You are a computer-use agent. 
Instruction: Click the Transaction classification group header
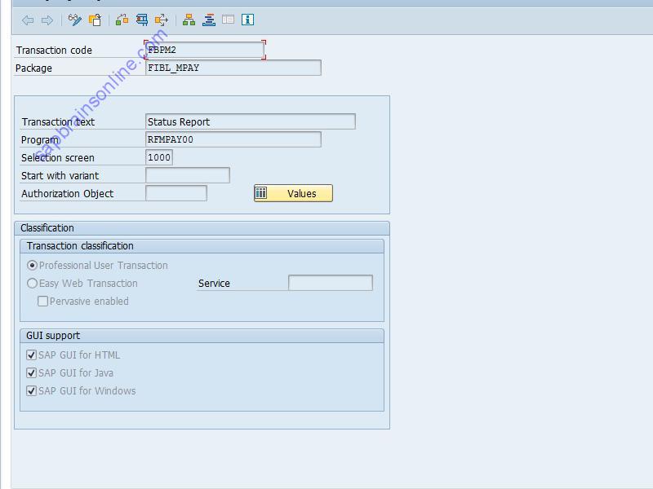[x=202, y=246]
